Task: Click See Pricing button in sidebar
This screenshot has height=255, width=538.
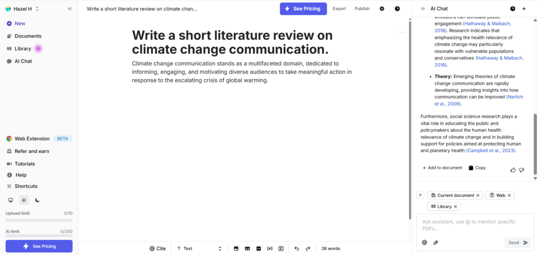Action: tap(39, 246)
